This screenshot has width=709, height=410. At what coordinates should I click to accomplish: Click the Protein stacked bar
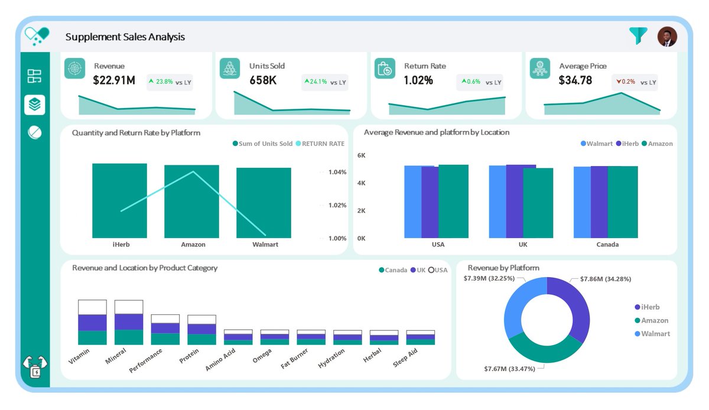(x=202, y=330)
